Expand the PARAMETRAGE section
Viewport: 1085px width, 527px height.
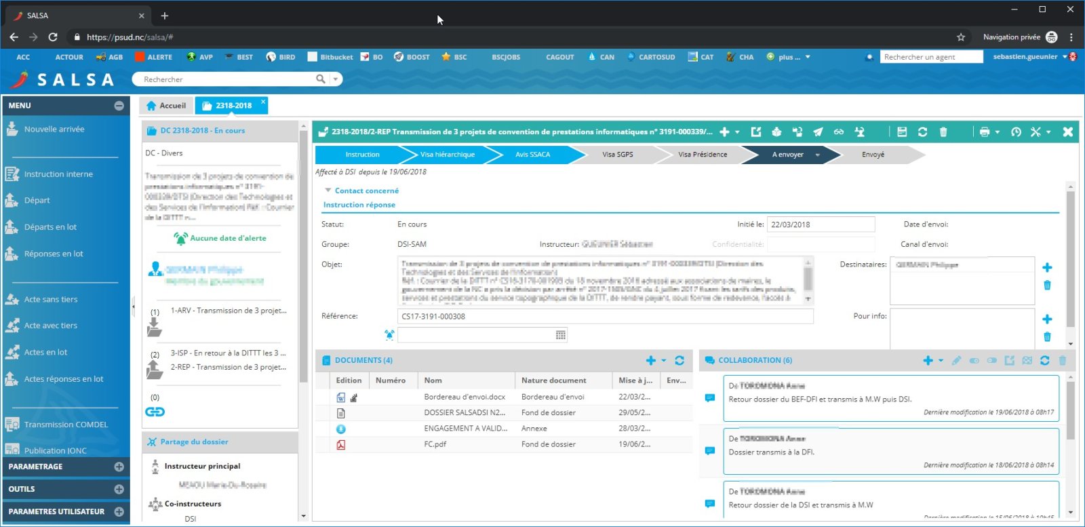click(x=119, y=467)
